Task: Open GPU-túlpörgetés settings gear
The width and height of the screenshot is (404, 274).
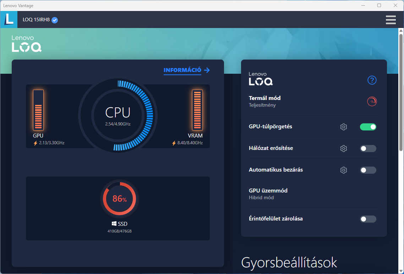Action: tap(343, 127)
